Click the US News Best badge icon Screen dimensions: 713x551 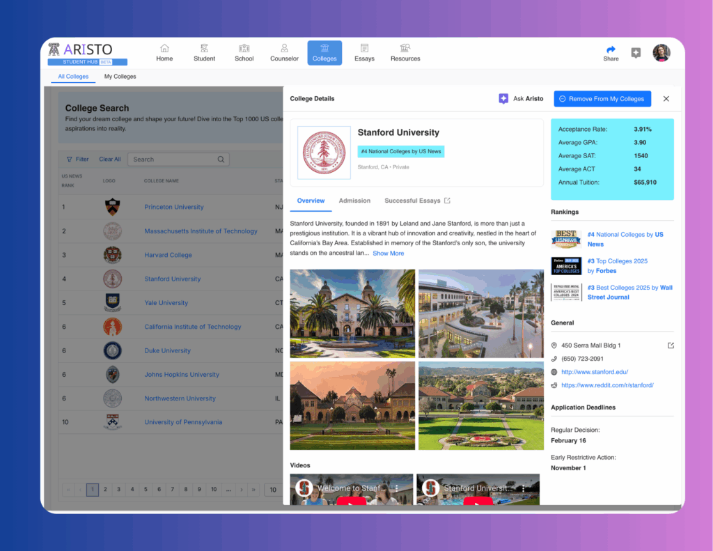(x=566, y=240)
